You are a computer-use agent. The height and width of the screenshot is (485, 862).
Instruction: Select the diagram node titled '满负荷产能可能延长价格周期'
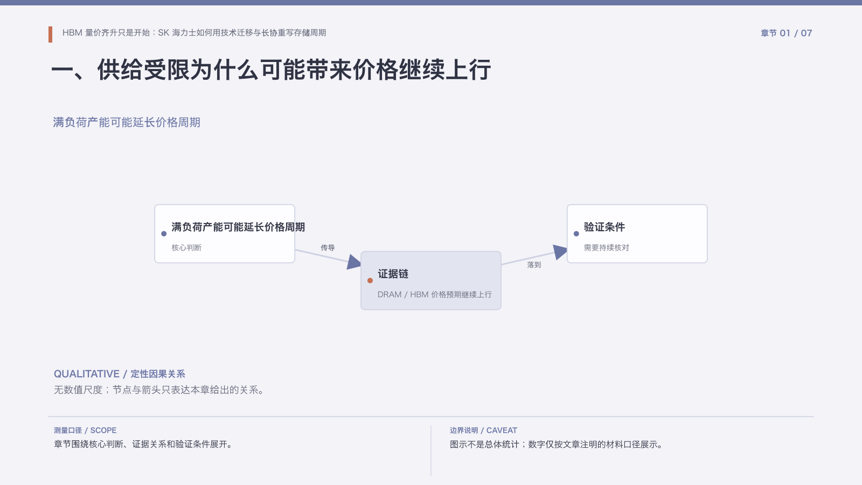click(x=225, y=234)
